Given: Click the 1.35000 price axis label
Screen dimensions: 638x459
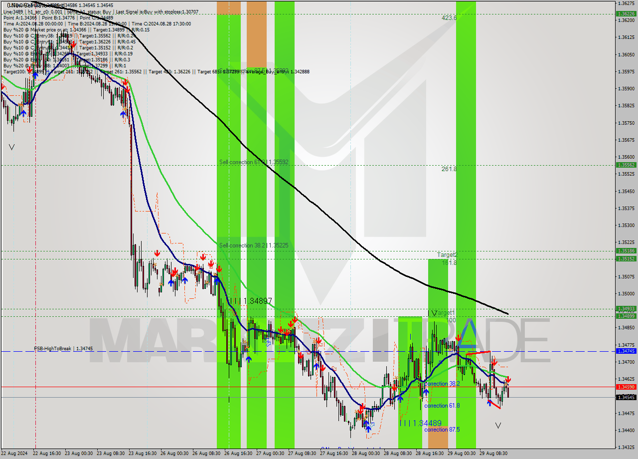Looking at the screenshot, I should [626, 293].
